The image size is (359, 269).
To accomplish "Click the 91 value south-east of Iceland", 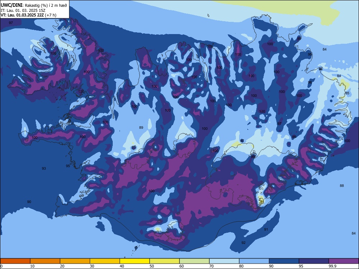I will coord(266,229).
